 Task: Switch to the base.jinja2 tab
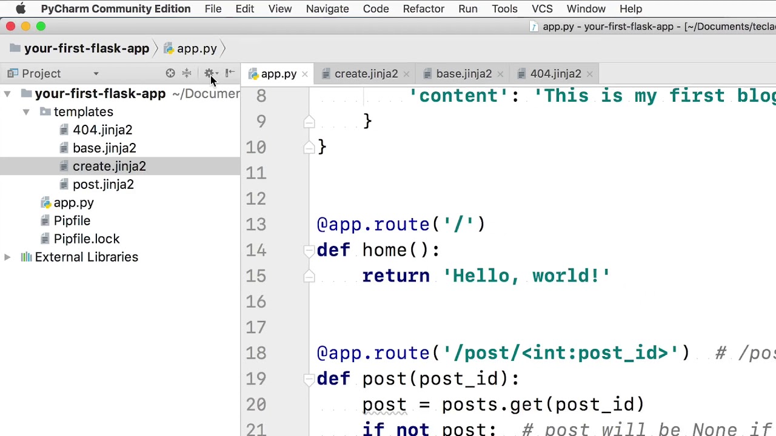[x=464, y=74]
